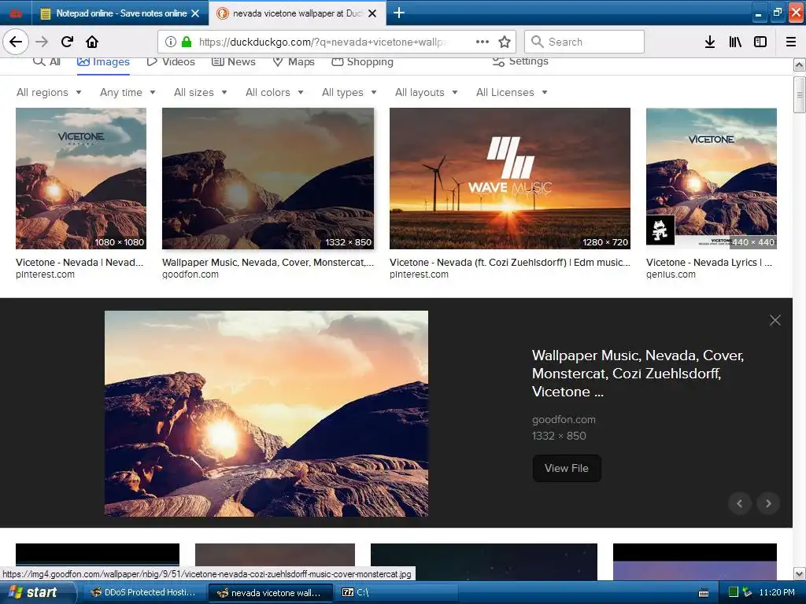Select the Wave Music 1280 × 720 thumbnail
This screenshot has width=806, height=604.
[x=509, y=179]
